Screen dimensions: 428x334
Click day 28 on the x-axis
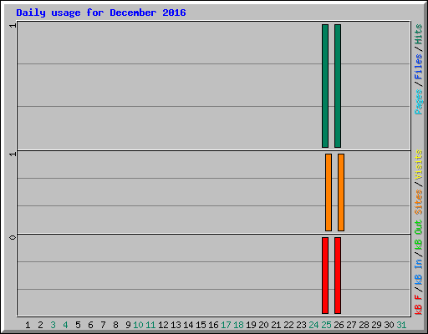click(x=364, y=325)
